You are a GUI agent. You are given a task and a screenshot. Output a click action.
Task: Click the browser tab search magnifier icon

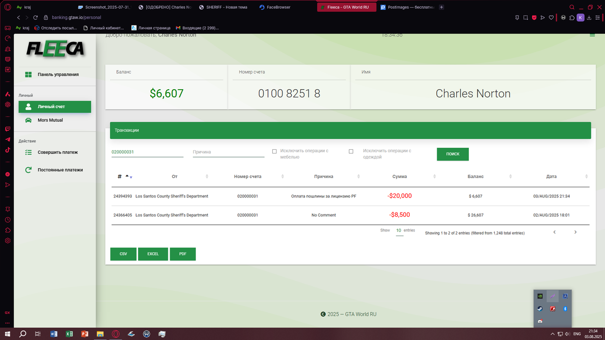572,8
